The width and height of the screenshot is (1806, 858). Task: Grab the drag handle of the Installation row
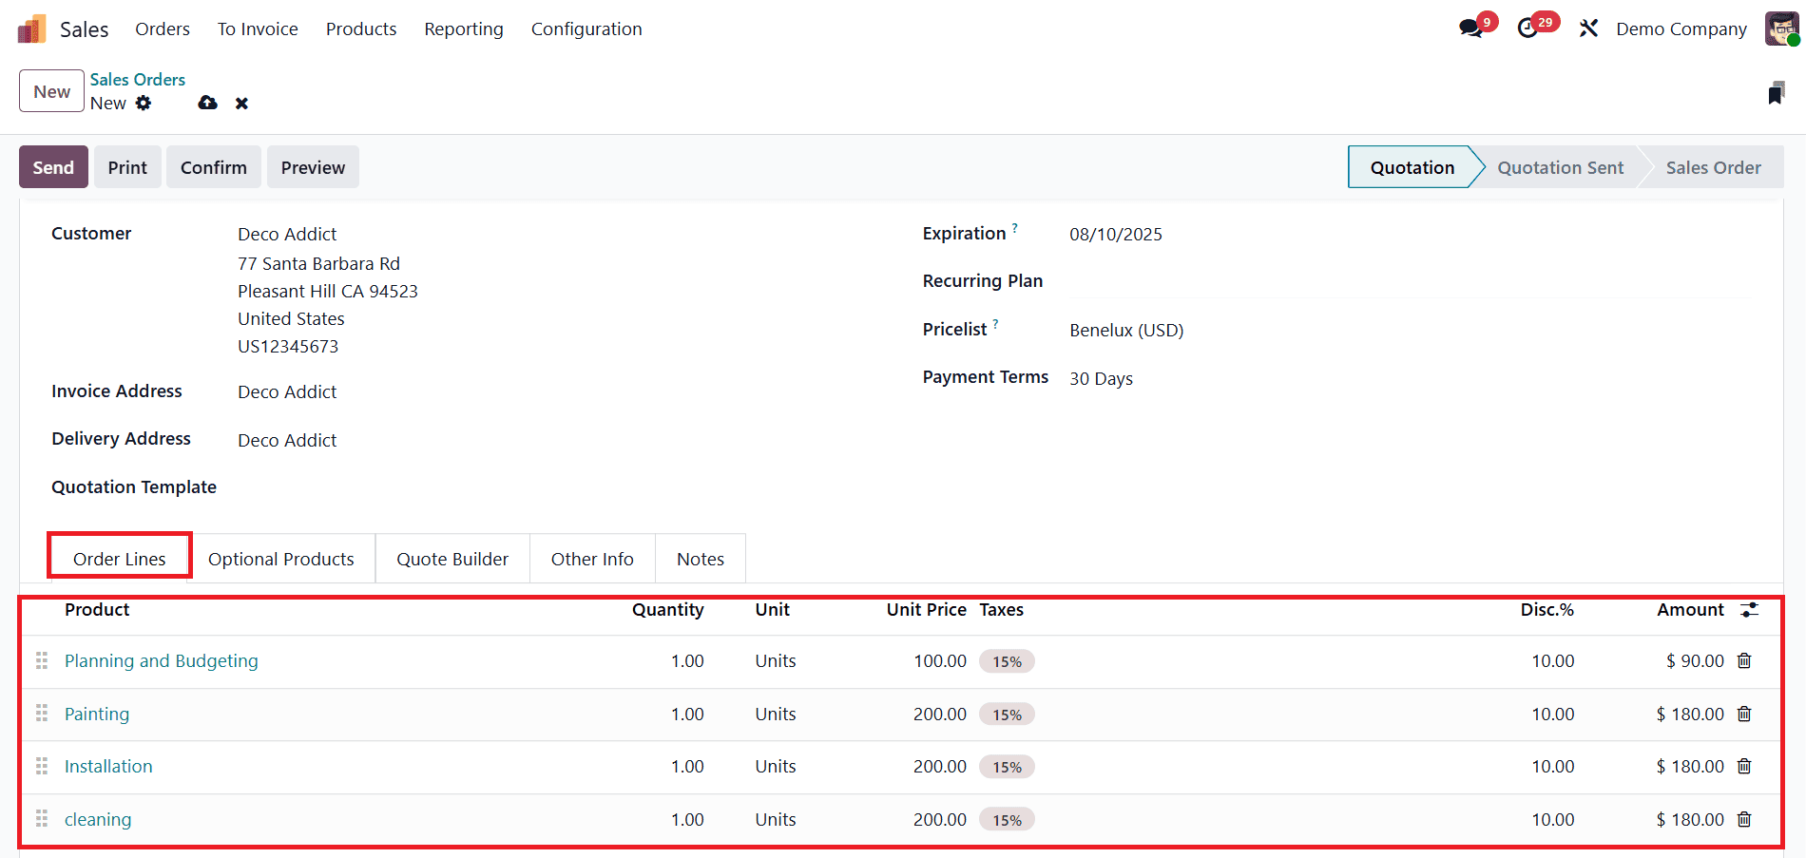(42, 766)
